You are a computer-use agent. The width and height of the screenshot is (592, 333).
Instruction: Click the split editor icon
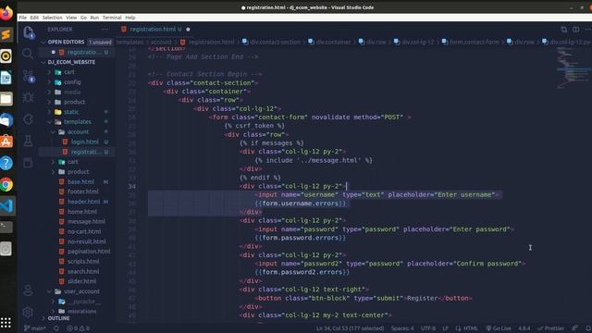click(575, 29)
